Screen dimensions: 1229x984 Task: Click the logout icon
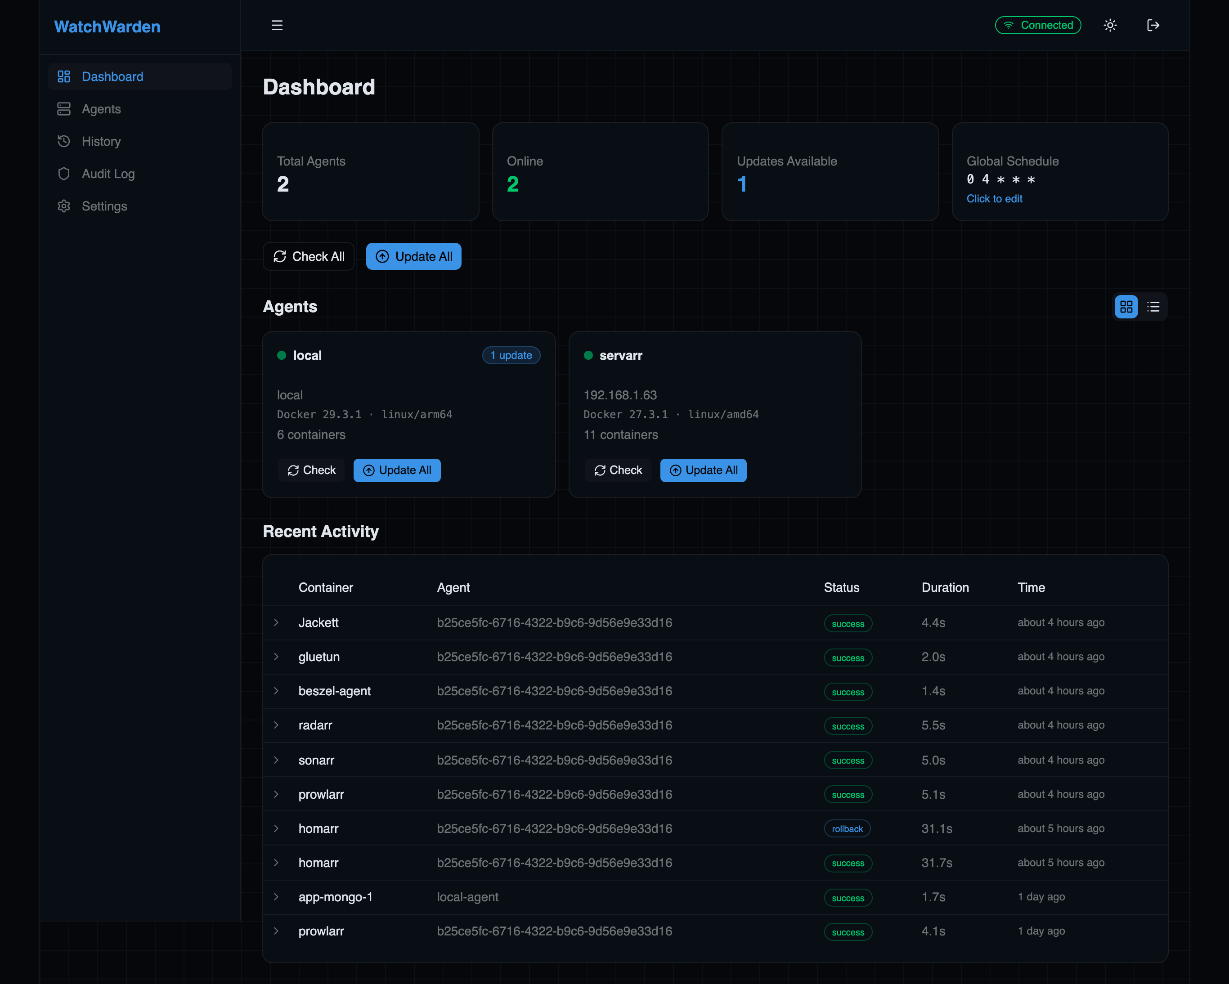1153,25
